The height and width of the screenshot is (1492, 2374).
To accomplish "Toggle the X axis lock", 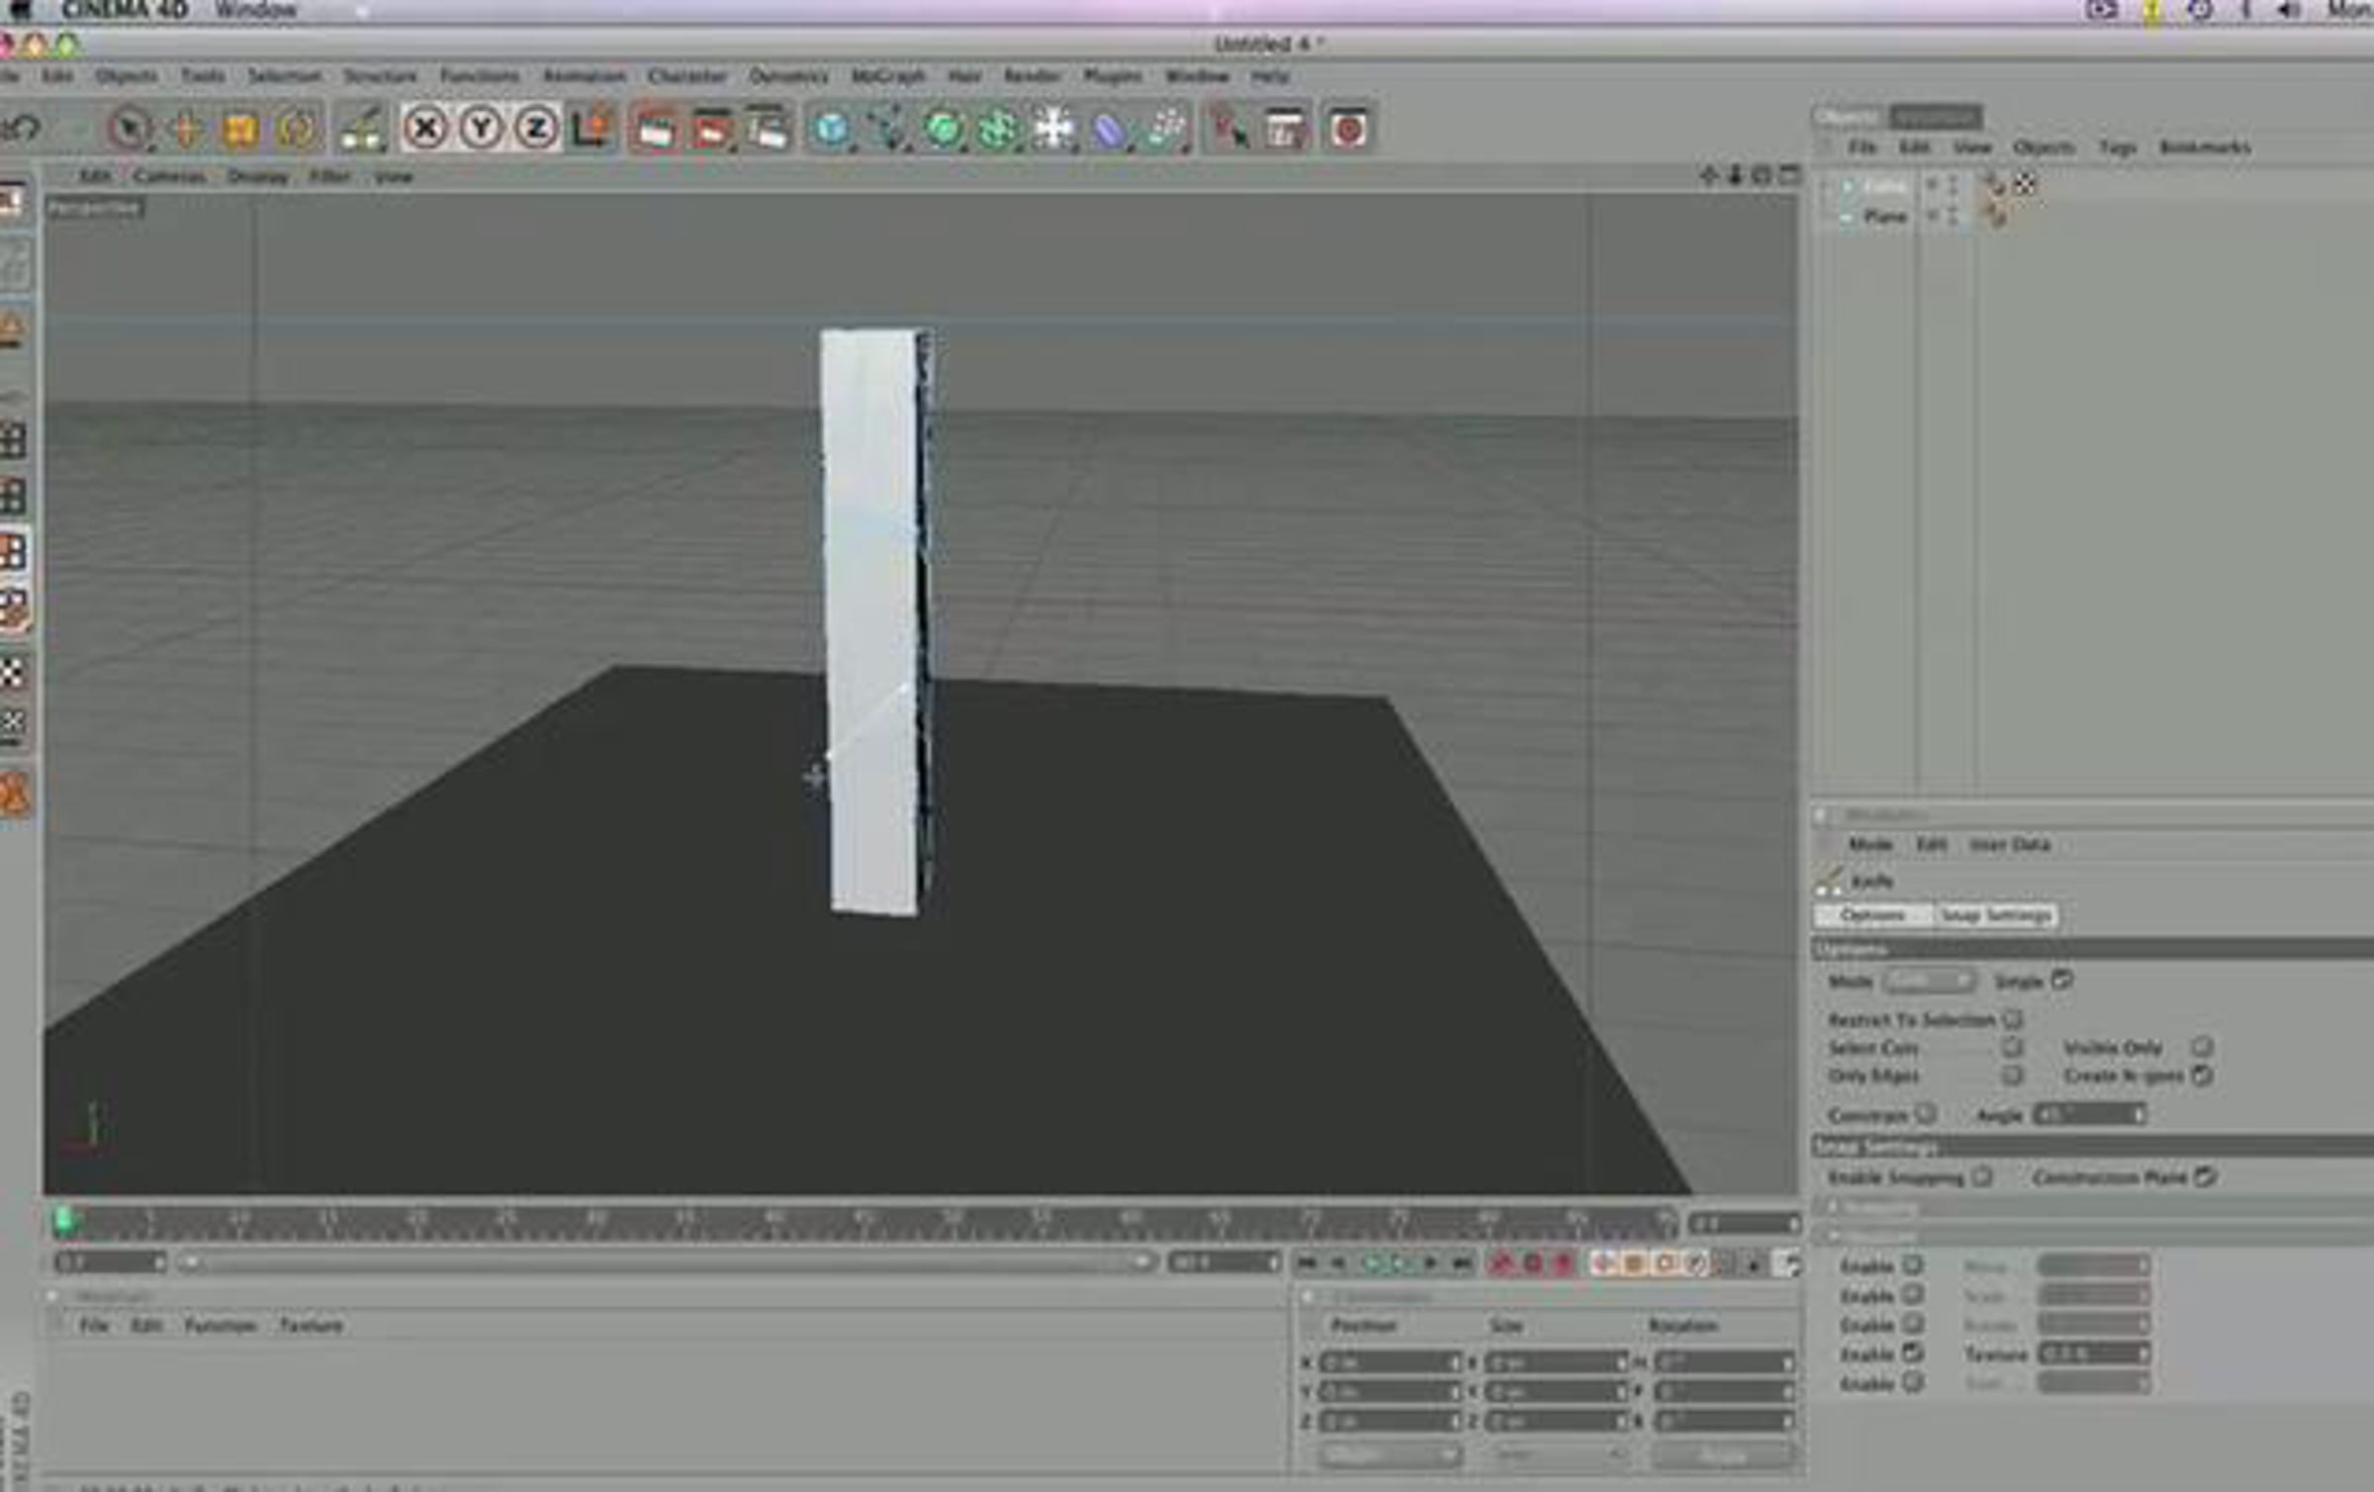I will point(425,129).
